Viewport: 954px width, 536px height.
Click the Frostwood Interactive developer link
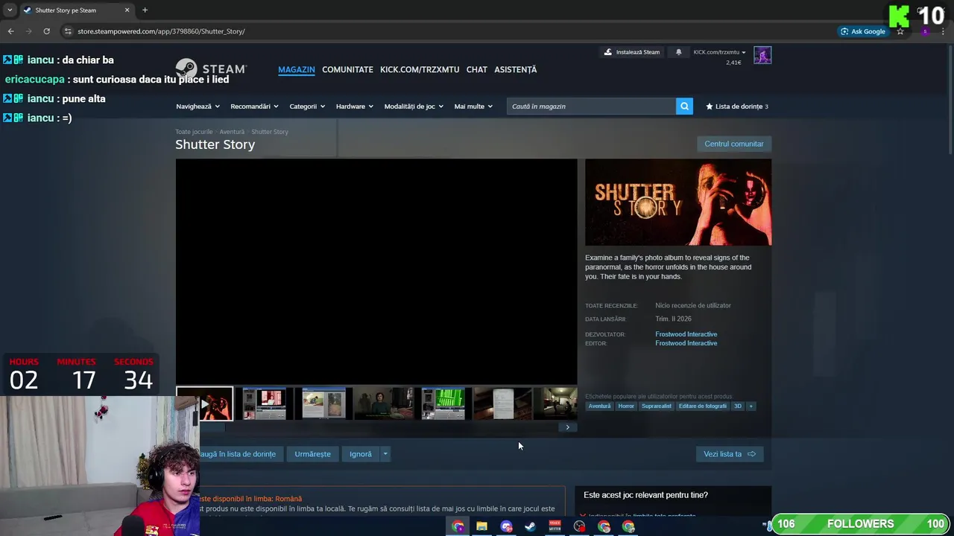(x=686, y=334)
